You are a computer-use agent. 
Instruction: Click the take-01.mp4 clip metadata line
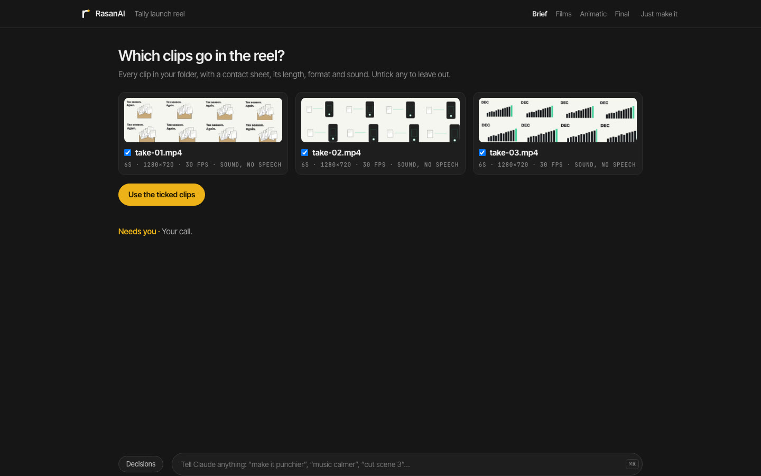point(203,164)
